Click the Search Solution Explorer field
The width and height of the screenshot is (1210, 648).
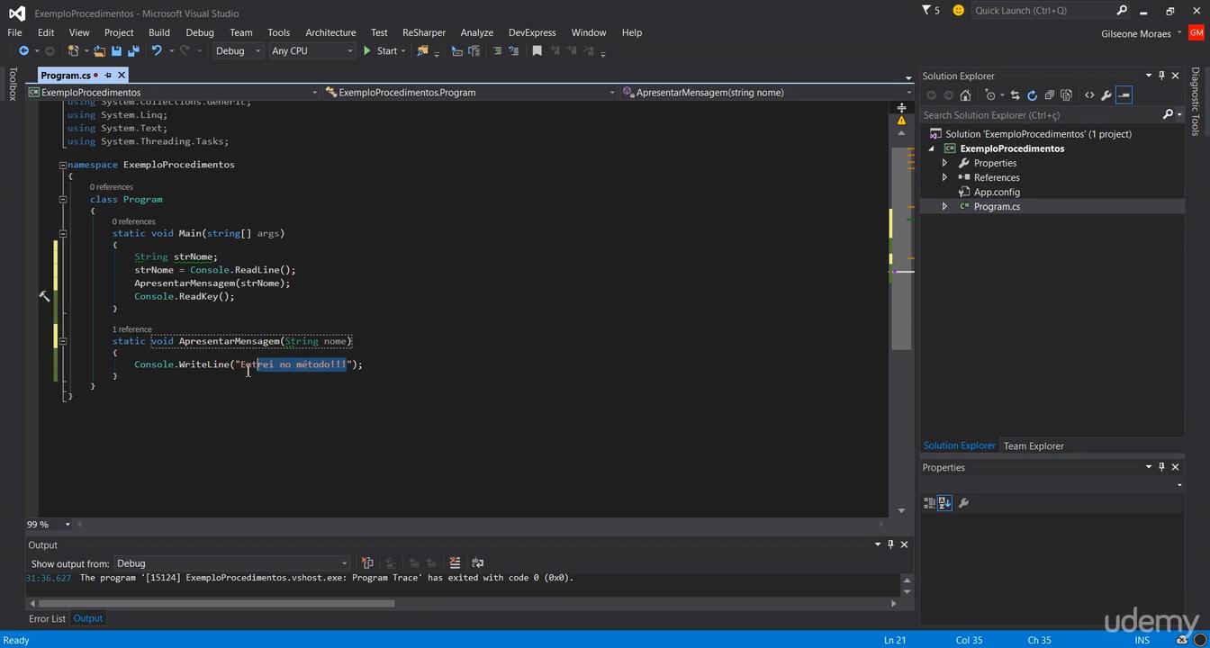[x=1042, y=114]
